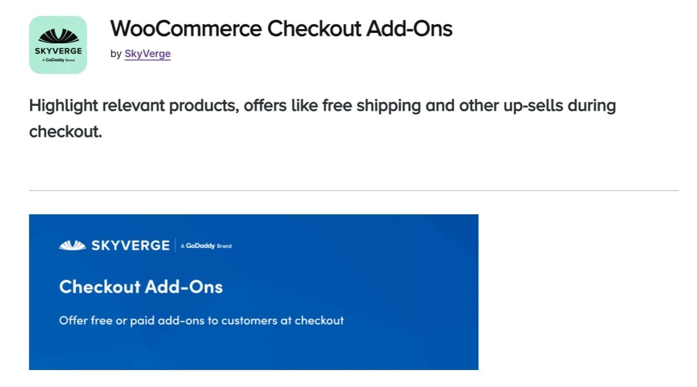Click the white fan icon in the blue banner
The height and width of the screenshot is (387, 697).
(72, 246)
